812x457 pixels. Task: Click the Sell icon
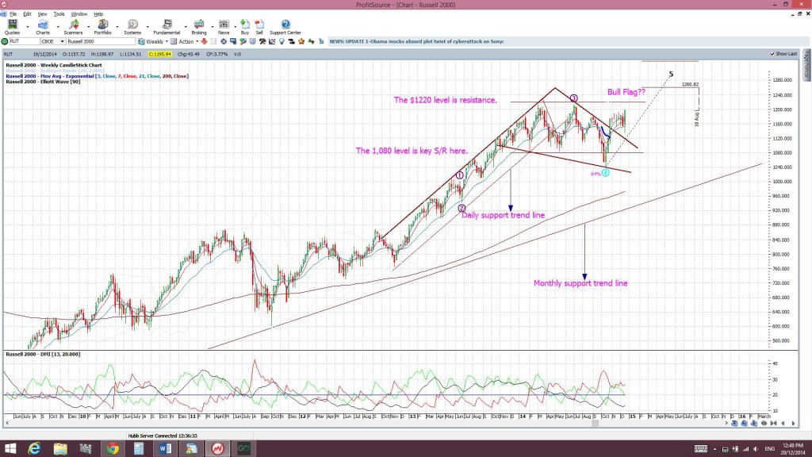[259, 27]
